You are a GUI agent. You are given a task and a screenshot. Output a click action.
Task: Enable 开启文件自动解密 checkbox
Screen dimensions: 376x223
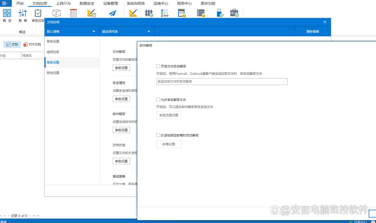158,66
